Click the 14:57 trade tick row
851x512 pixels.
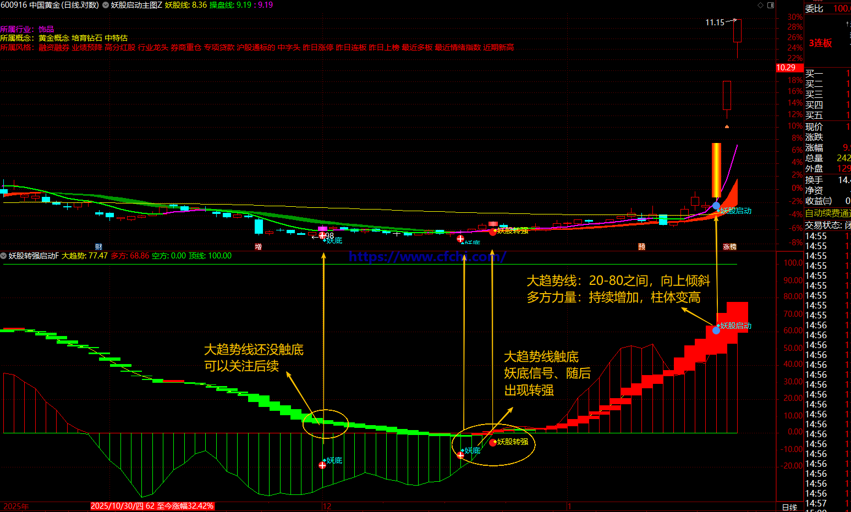(828, 503)
